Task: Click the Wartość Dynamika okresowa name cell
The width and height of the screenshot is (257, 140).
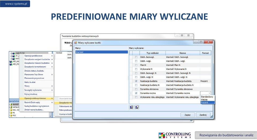Action: point(183,89)
